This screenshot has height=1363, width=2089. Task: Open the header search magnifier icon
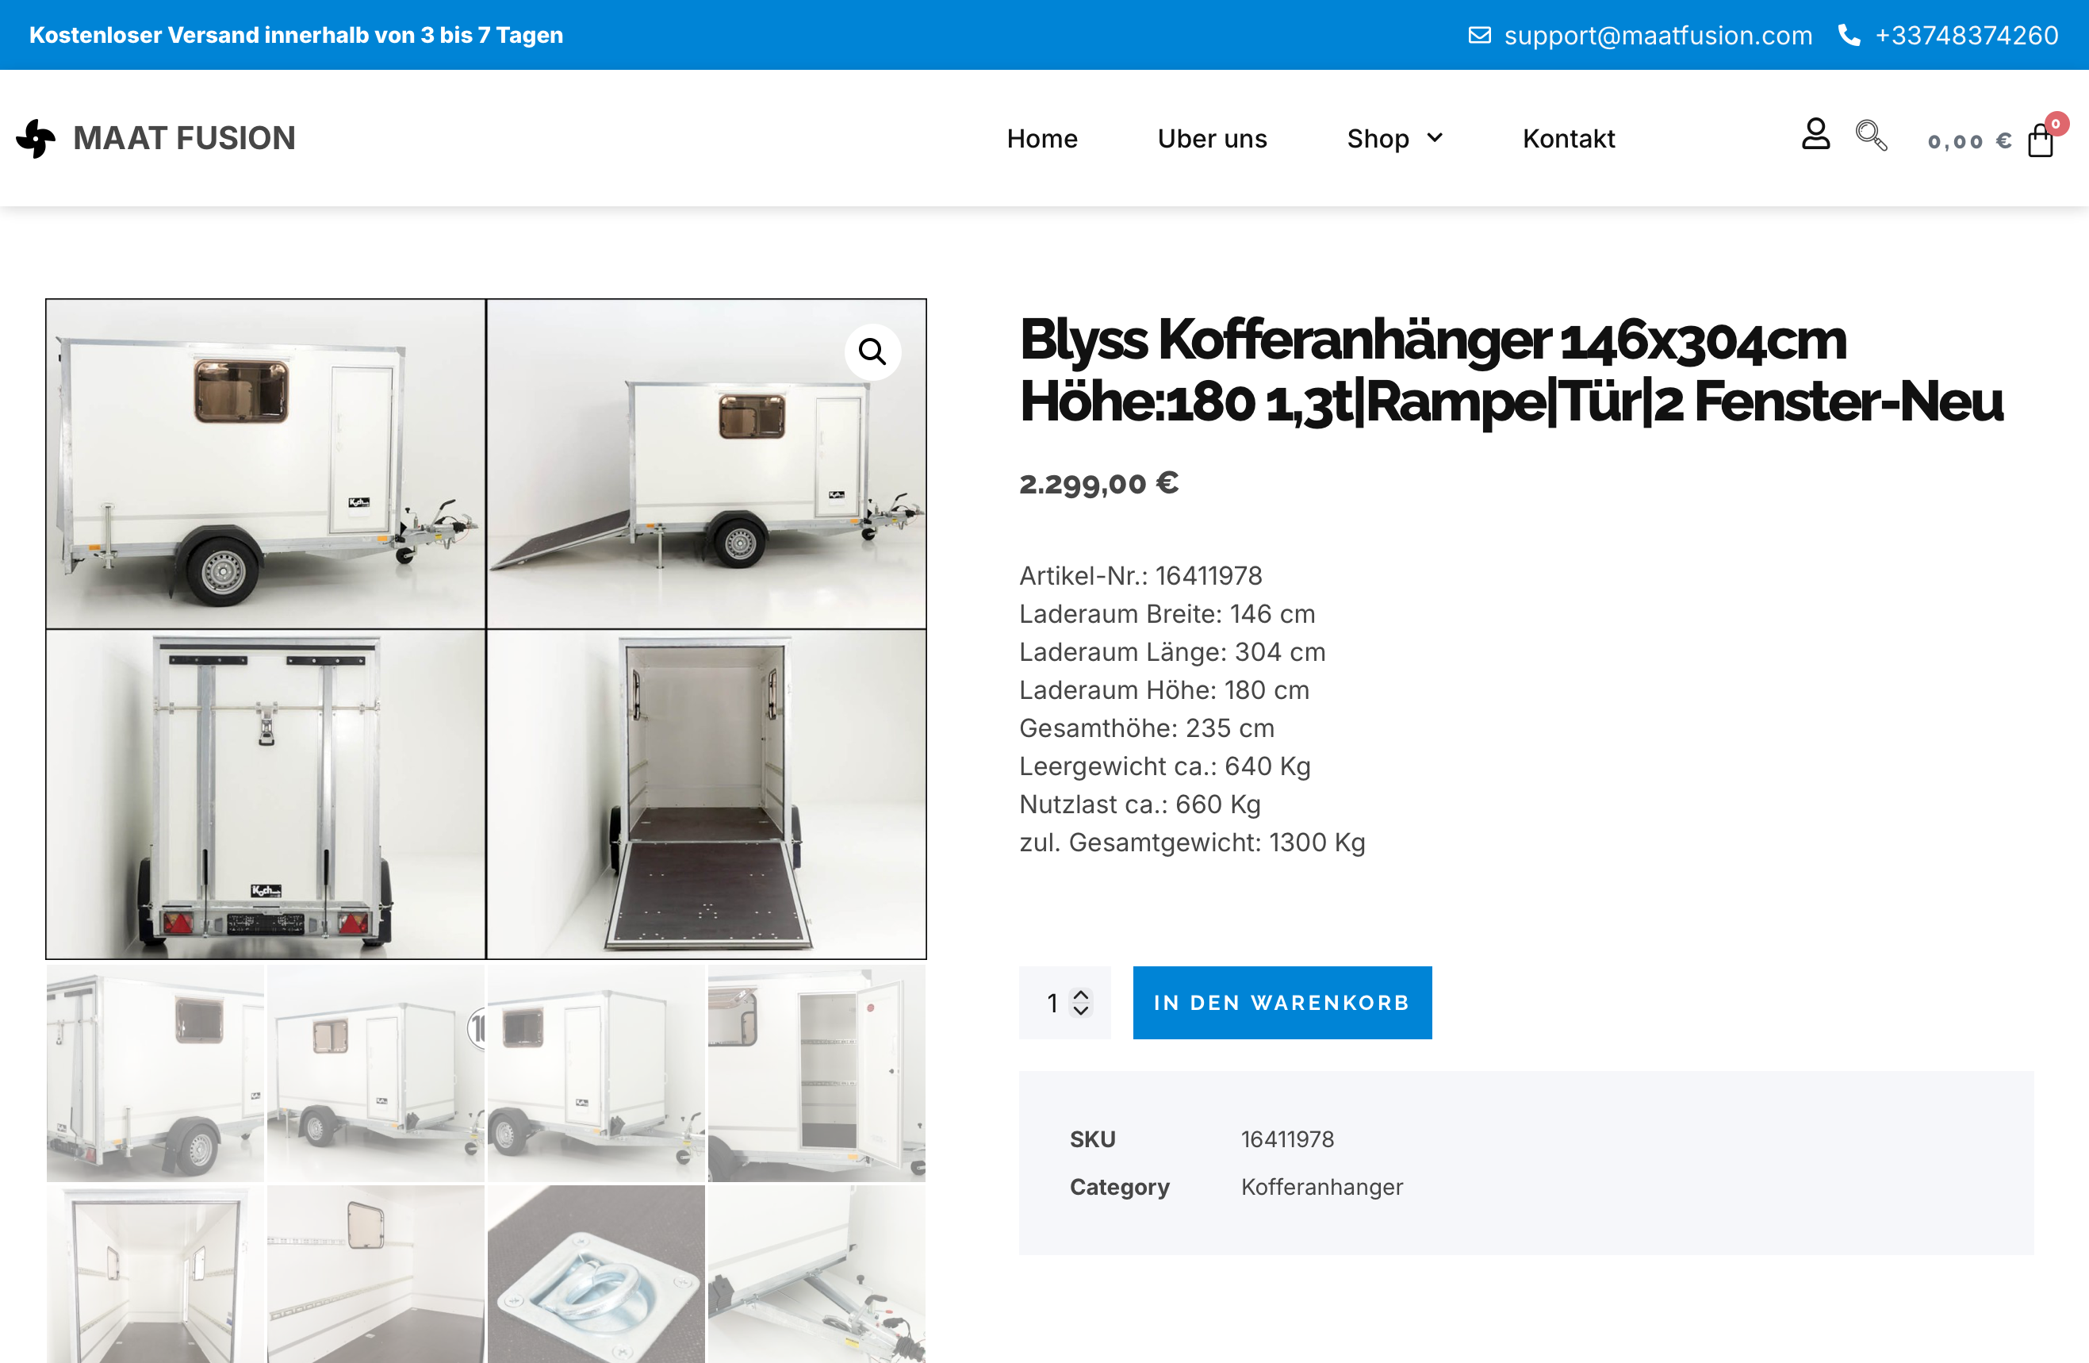pos(1870,135)
